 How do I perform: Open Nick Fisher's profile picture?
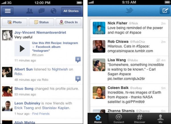click(x=99, y=28)
